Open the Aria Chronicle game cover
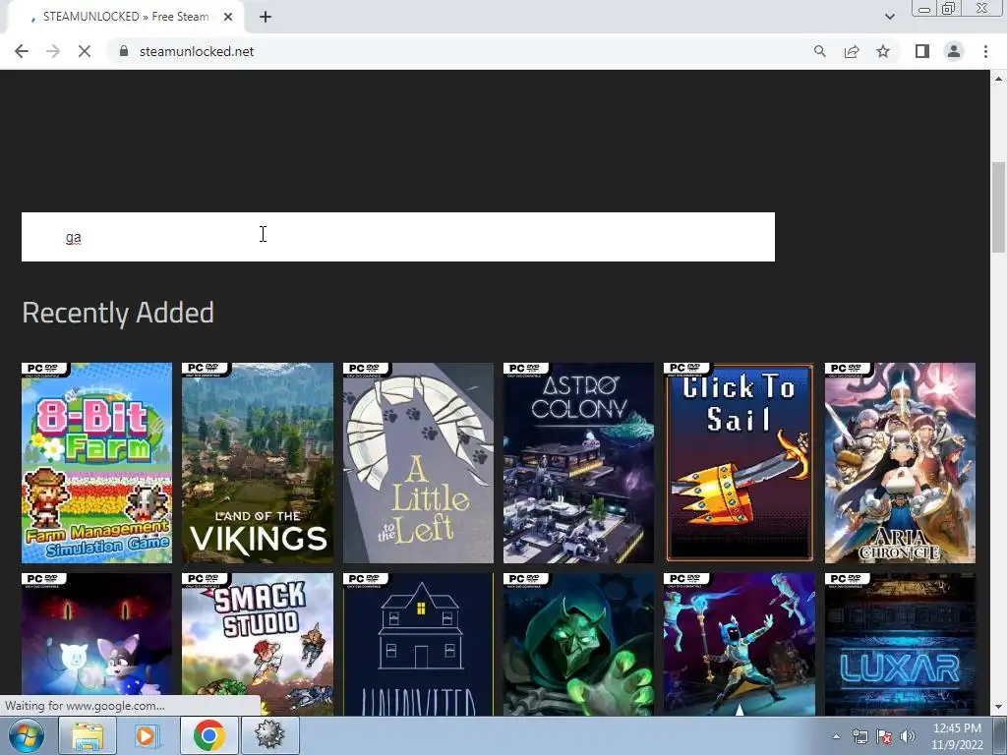The image size is (1007, 755). click(x=900, y=463)
